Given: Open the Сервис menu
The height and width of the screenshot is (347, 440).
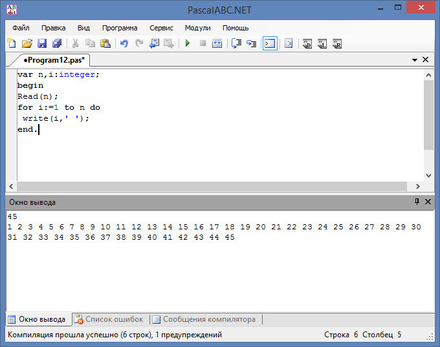Looking at the screenshot, I should [x=161, y=28].
